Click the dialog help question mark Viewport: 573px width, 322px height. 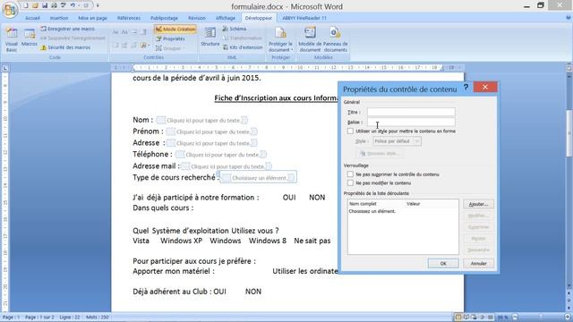(466, 88)
